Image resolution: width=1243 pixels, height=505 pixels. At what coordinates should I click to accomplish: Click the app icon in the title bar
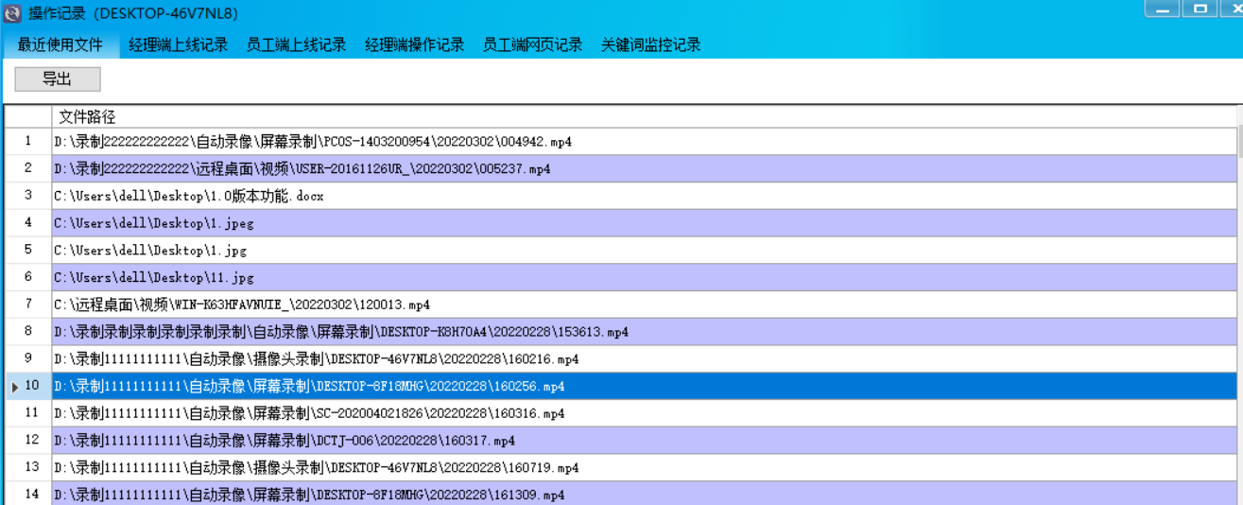pyautogui.click(x=12, y=13)
